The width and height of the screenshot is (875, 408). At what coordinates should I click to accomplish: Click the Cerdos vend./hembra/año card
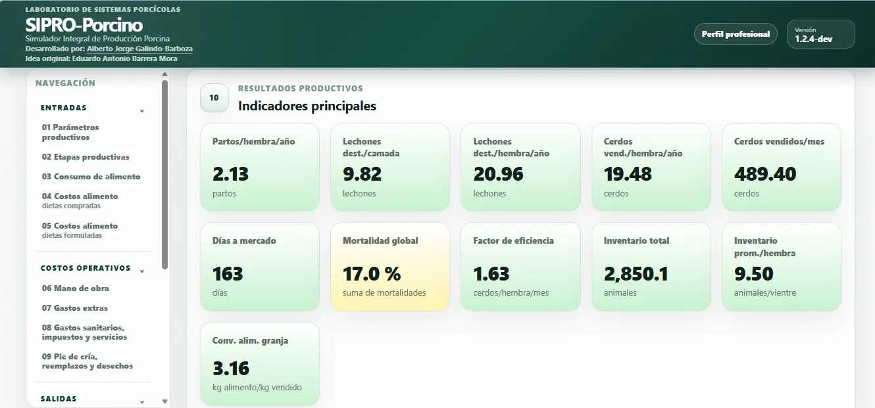[651, 168]
